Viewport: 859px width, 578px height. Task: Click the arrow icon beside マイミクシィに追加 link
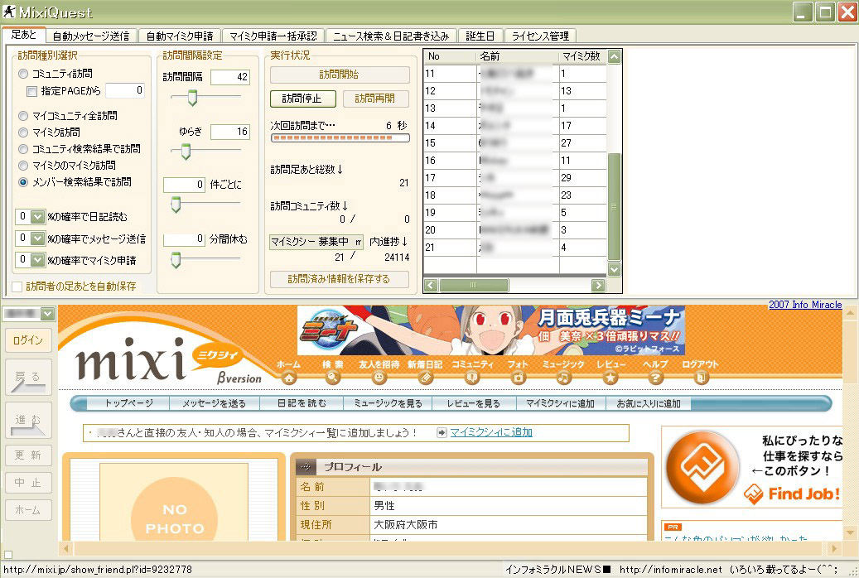442,433
